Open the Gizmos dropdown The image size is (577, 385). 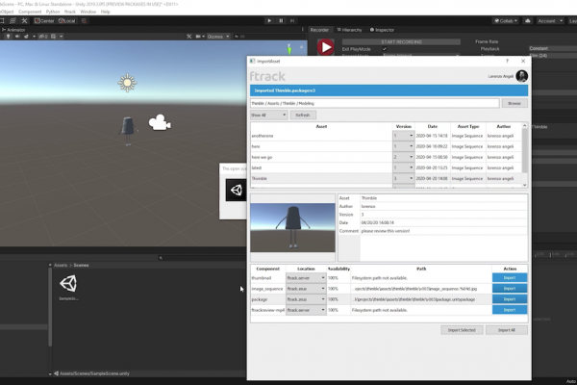(218, 37)
